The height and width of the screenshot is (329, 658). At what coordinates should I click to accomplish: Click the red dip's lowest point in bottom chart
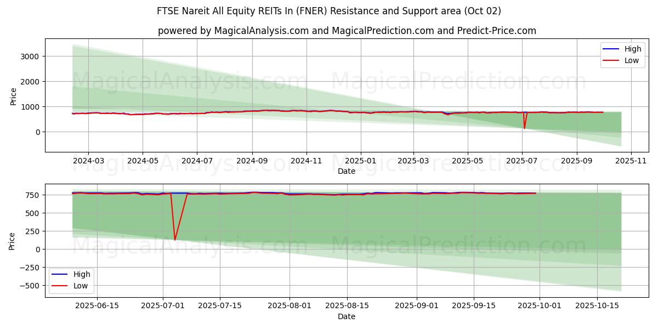click(175, 240)
